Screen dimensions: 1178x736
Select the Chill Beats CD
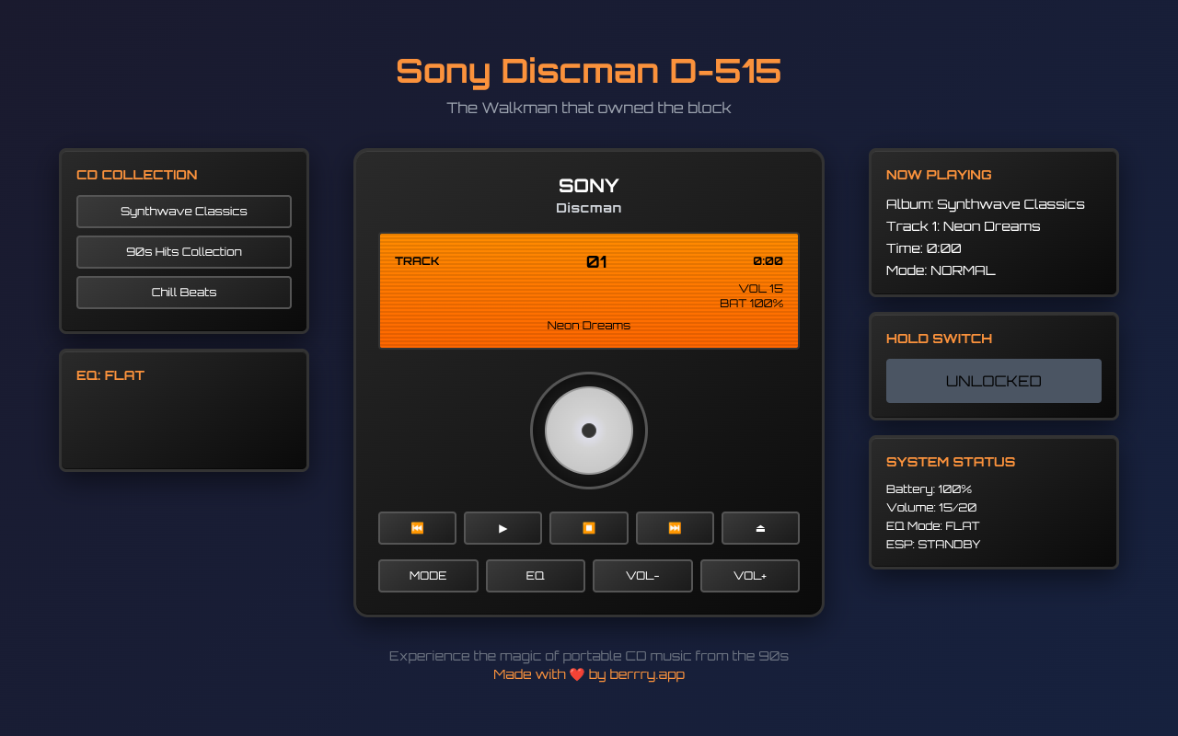(183, 292)
